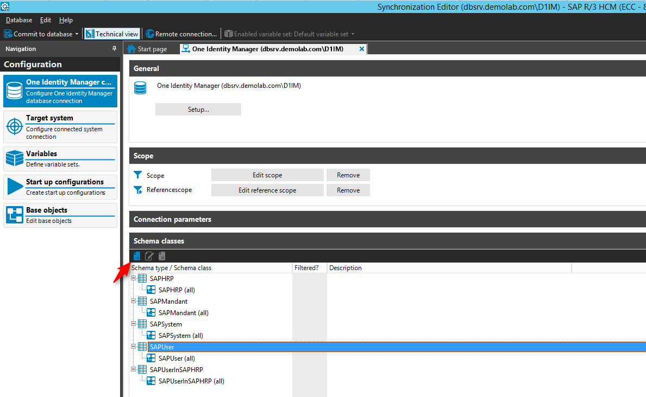Click the SAPMandant schema type table icon
646x397 pixels.
tap(142, 301)
